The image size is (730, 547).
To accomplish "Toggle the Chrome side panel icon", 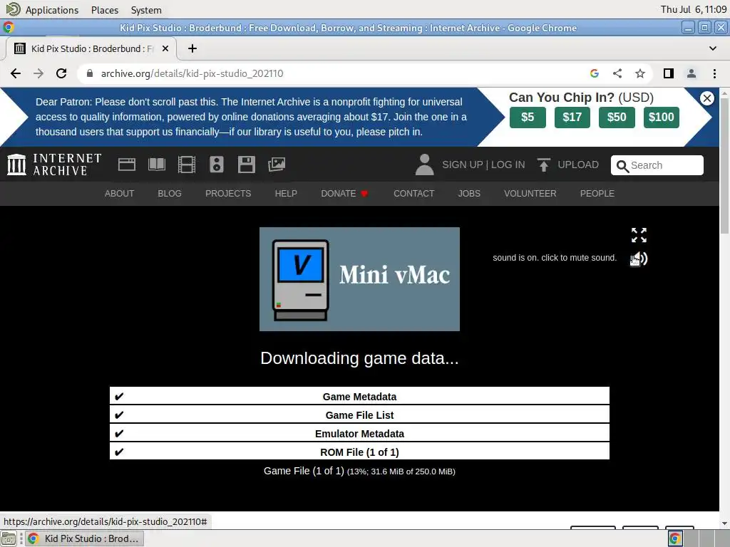I will (669, 73).
